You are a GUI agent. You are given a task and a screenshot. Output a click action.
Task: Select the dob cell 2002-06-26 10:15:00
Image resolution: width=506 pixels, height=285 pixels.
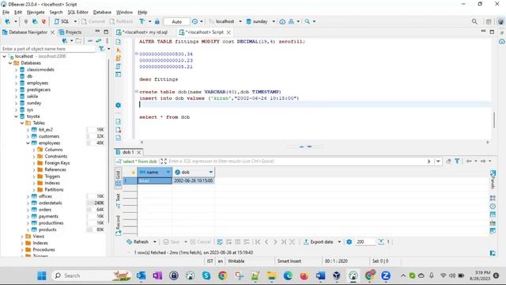pyautogui.click(x=193, y=180)
